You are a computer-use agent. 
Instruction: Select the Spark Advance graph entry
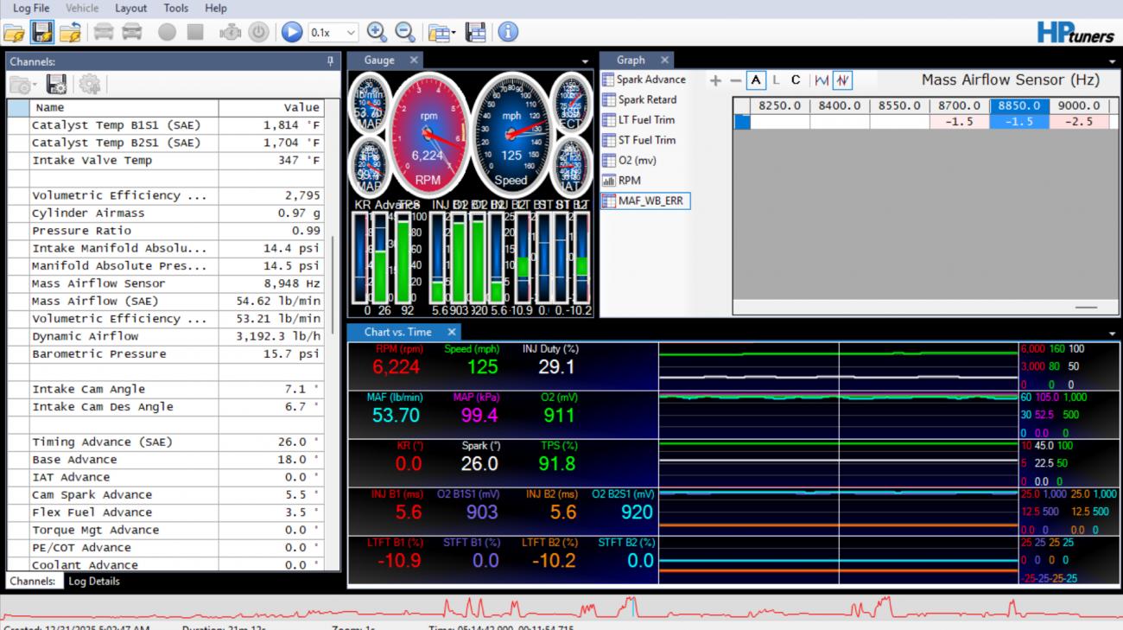tap(650, 80)
